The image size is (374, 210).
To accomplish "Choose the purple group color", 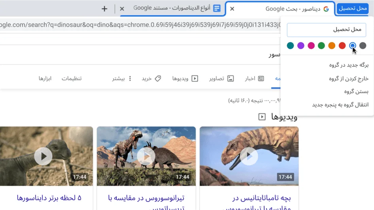I will pos(301,45).
